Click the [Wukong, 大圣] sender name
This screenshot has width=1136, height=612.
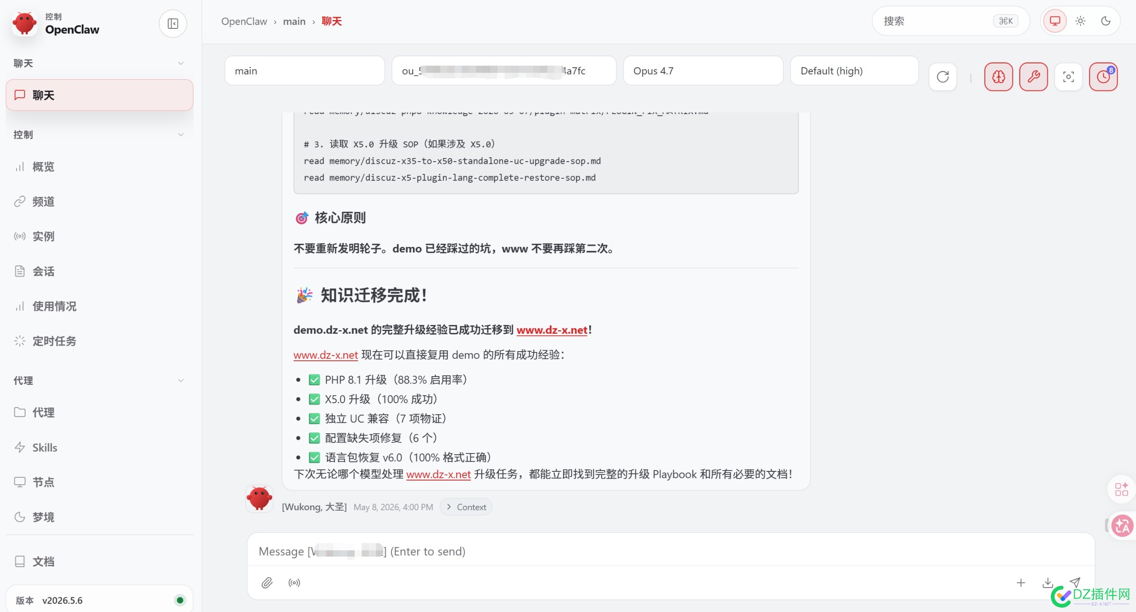[x=314, y=507]
